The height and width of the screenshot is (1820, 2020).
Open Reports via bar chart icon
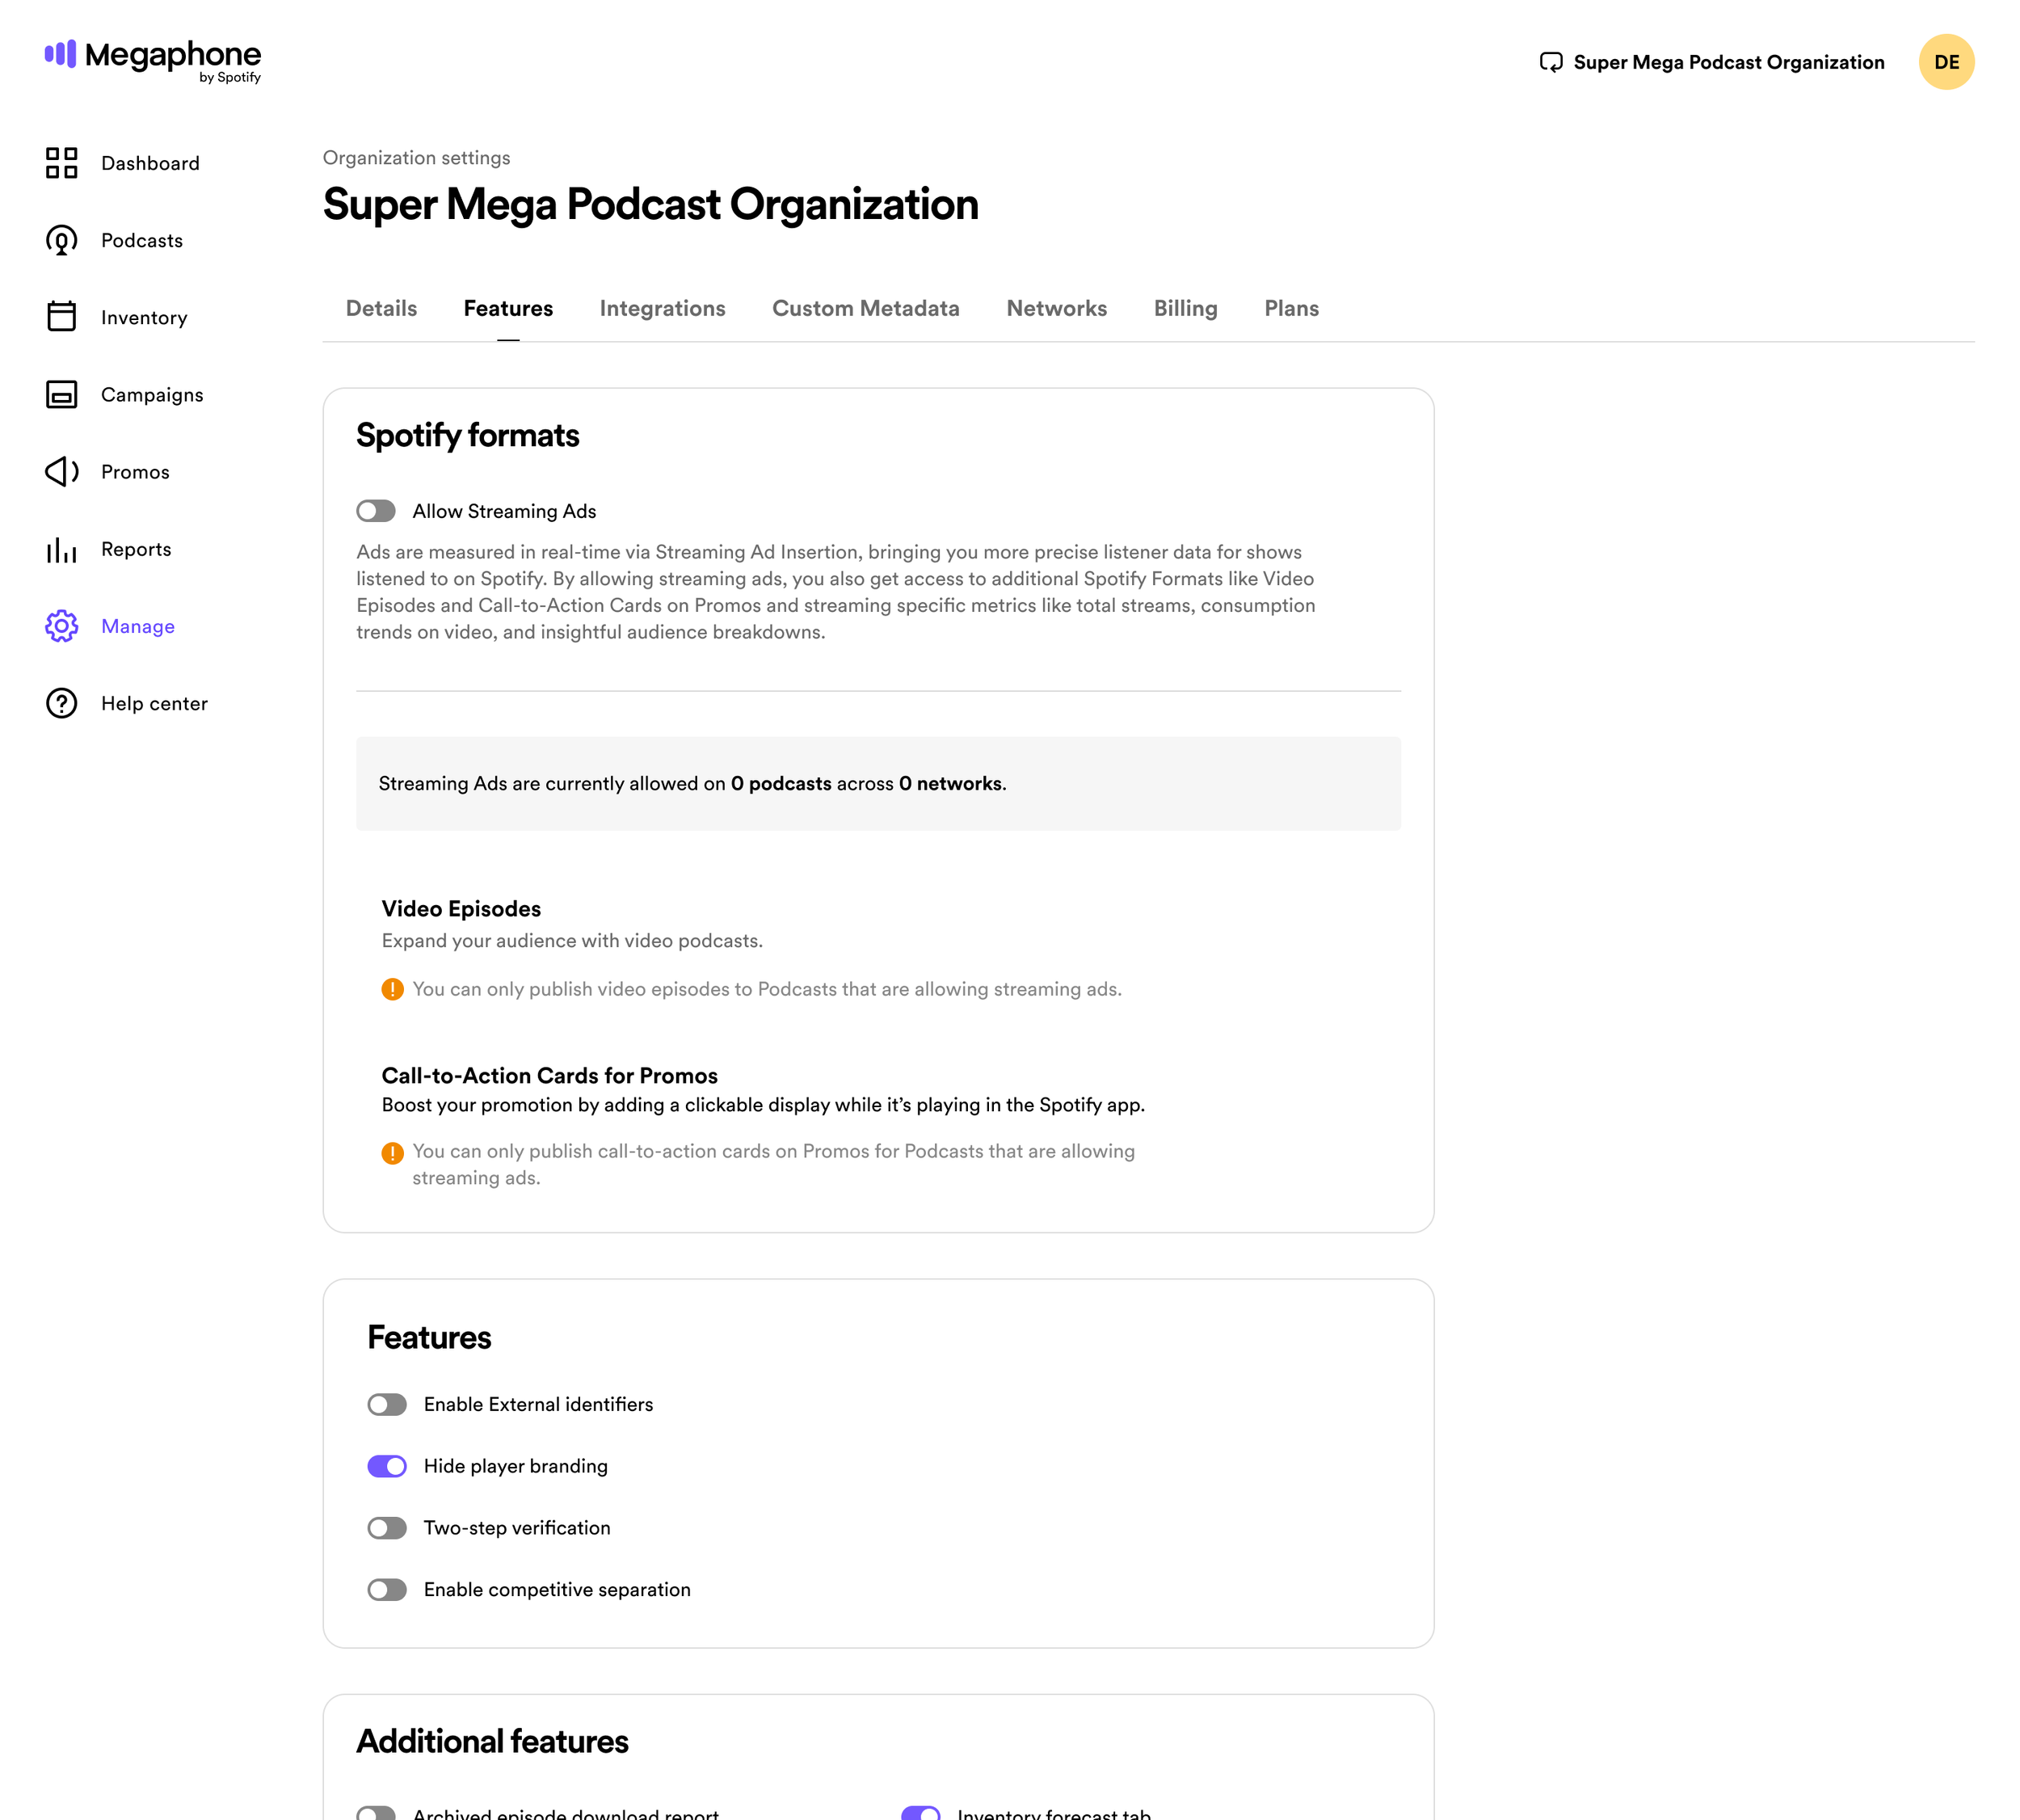pos(61,549)
